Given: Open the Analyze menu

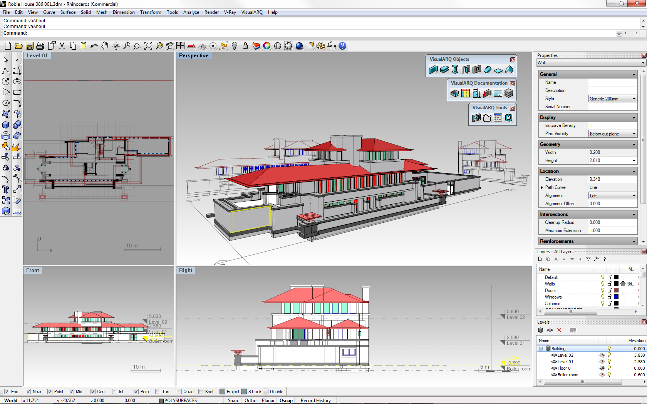Looking at the screenshot, I should 191,12.
